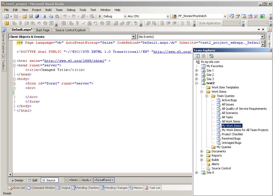Switch to the Source view
This screenshot has width=273, height=196.
50,180
